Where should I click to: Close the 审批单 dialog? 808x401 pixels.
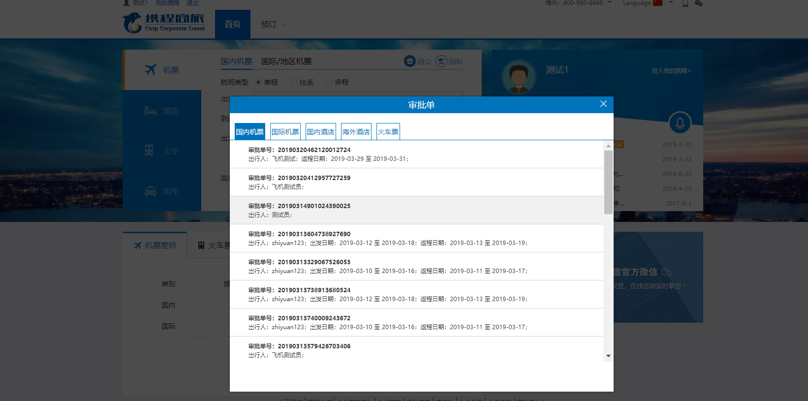603,104
